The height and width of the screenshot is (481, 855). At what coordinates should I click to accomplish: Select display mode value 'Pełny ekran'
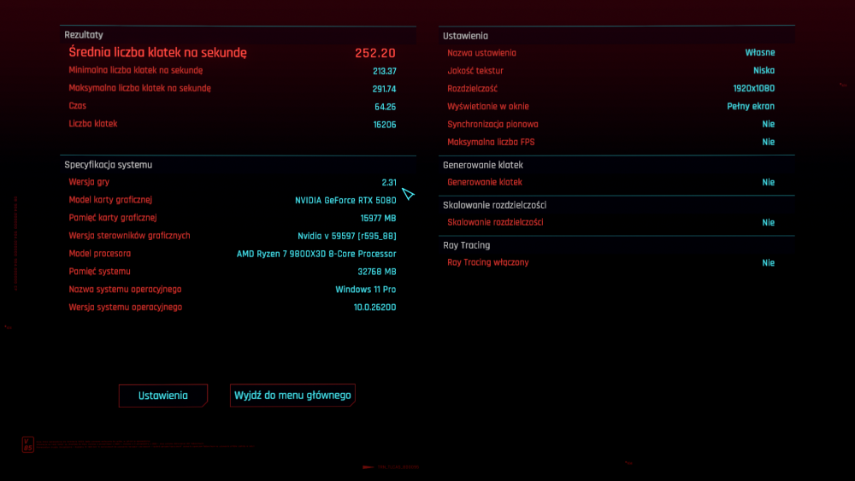(x=751, y=106)
